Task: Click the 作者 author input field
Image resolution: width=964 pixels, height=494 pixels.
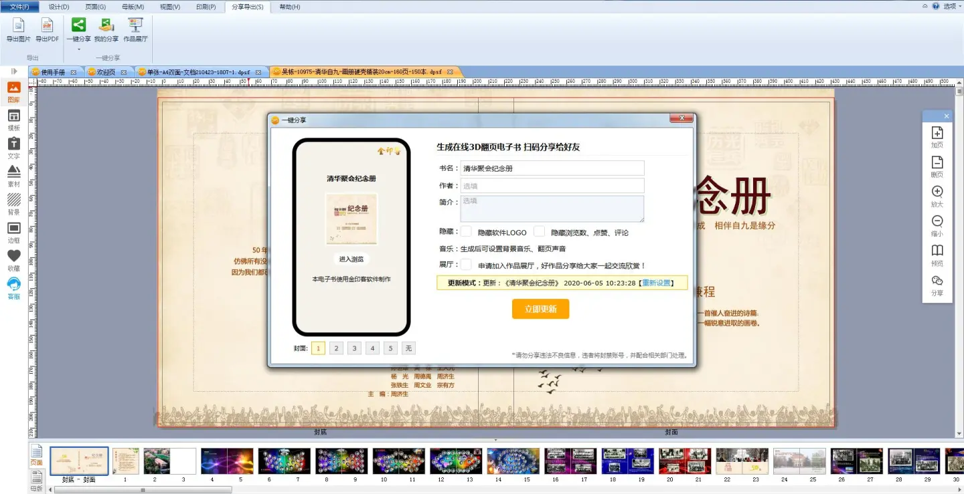Action: pyautogui.click(x=552, y=186)
